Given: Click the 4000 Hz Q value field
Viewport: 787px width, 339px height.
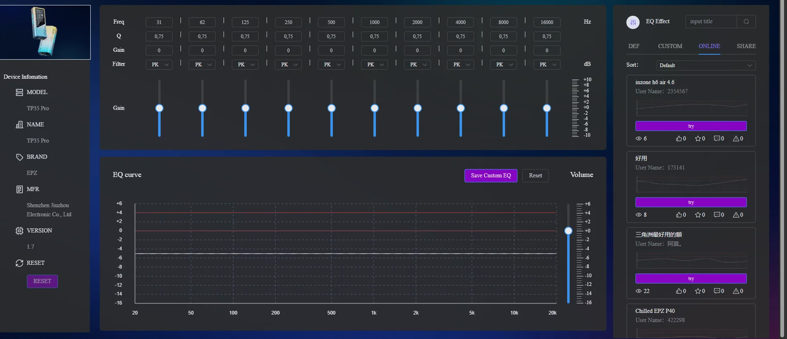Looking at the screenshot, I should click(460, 36).
